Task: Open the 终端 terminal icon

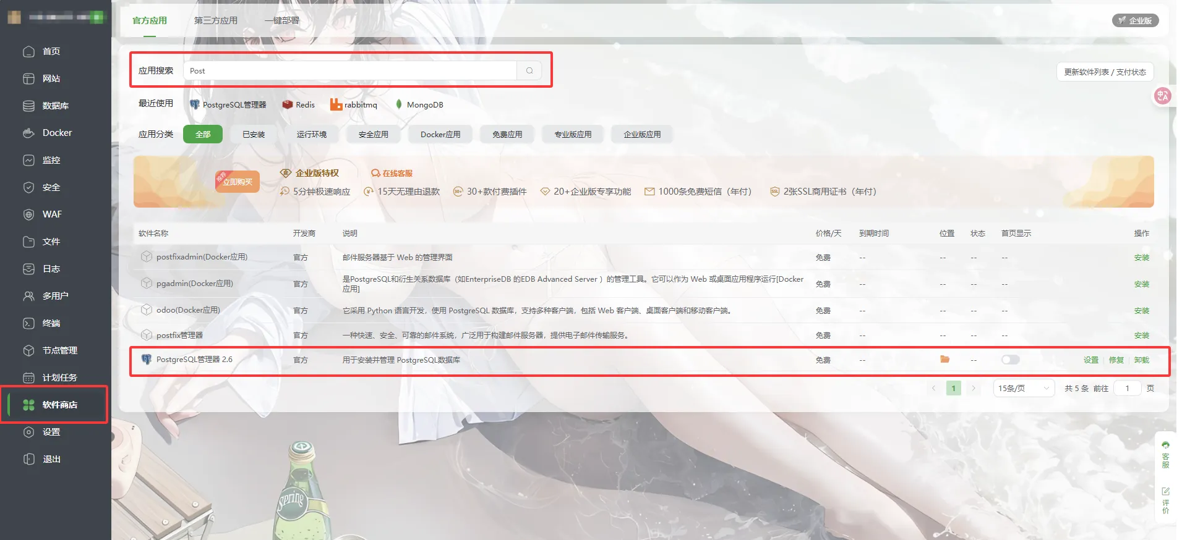Action: pos(28,323)
